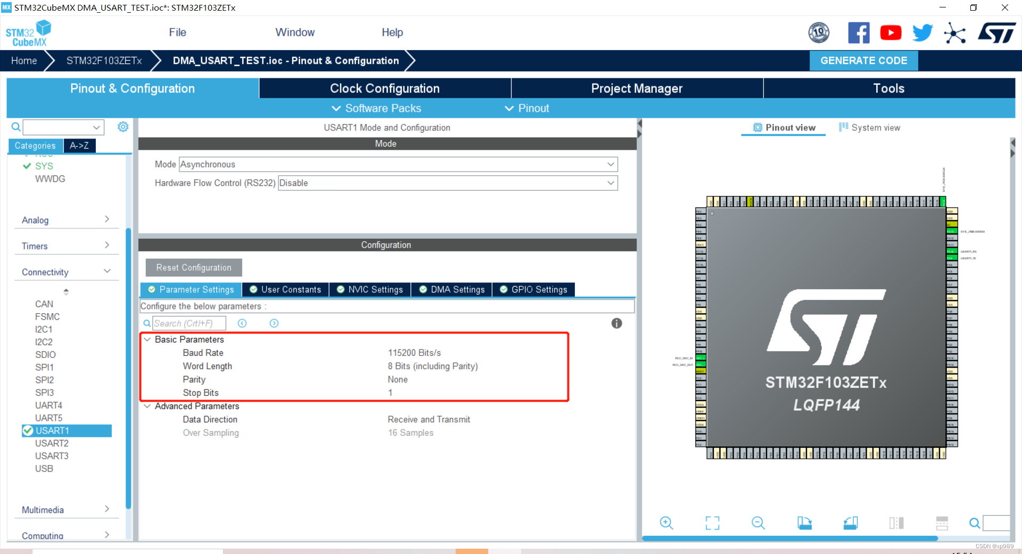Screen dimensions: 1022x554
Task: Expand the Timers category
Action: pyautogui.click(x=66, y=246)
